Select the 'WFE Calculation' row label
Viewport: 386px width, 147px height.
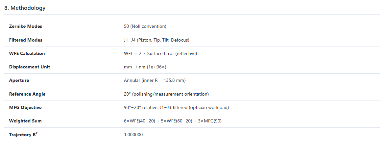[27, 53]
